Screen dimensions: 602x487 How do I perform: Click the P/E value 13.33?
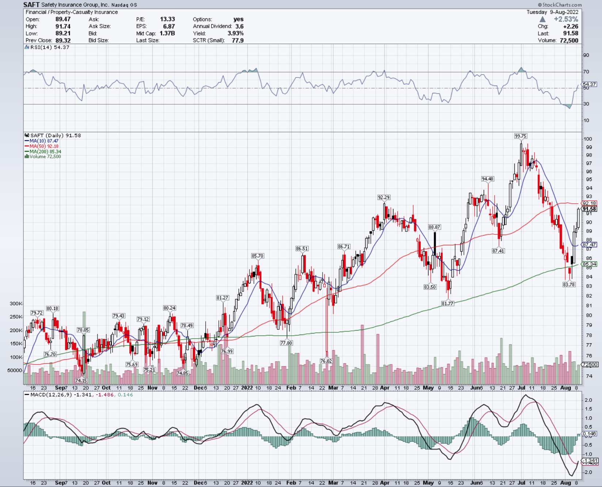coord(167,19)
